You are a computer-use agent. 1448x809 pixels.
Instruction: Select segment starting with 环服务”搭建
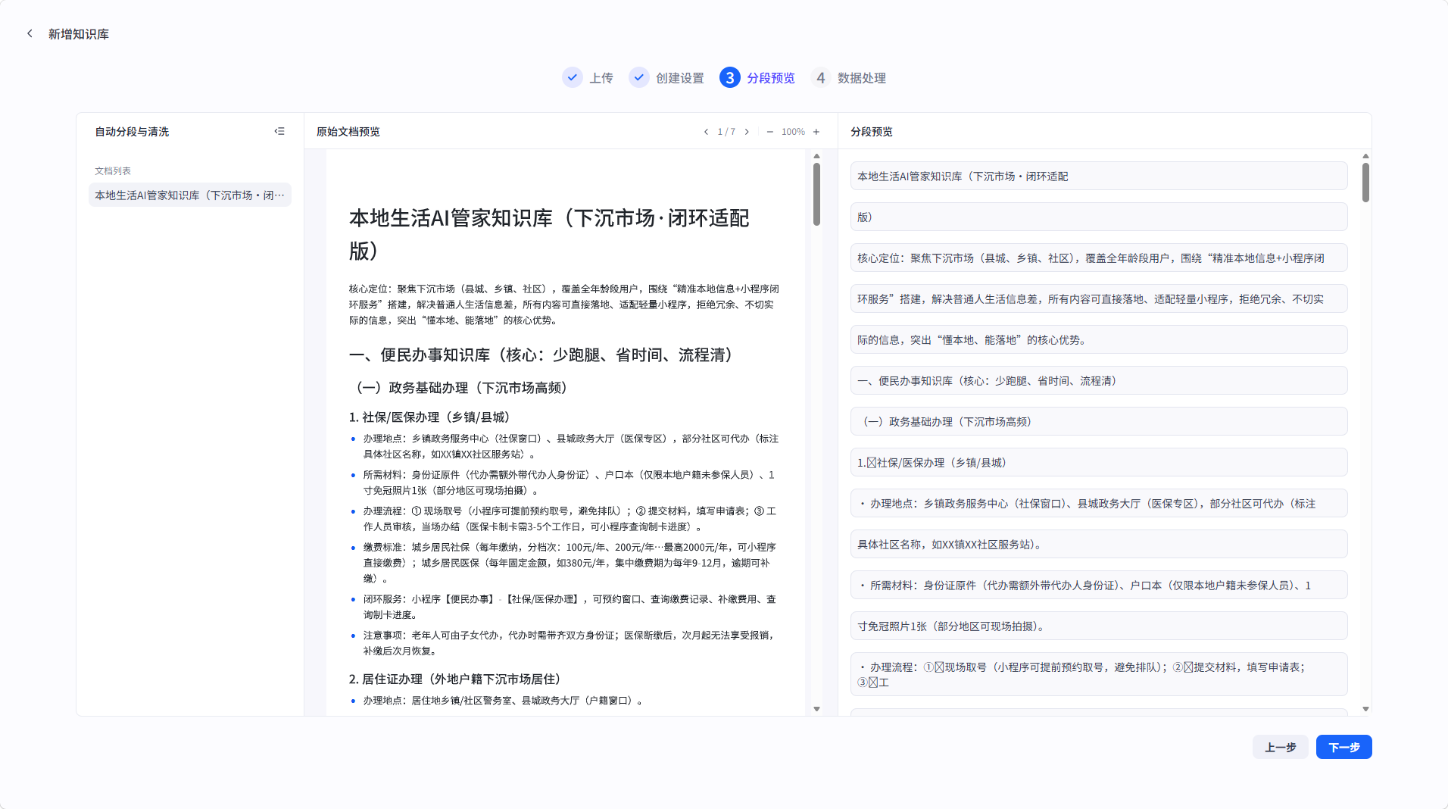click(1099, 298)
